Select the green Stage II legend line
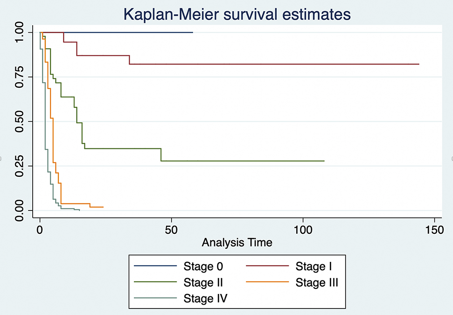This screenshot has width=453, height=315. pos(155,282)
